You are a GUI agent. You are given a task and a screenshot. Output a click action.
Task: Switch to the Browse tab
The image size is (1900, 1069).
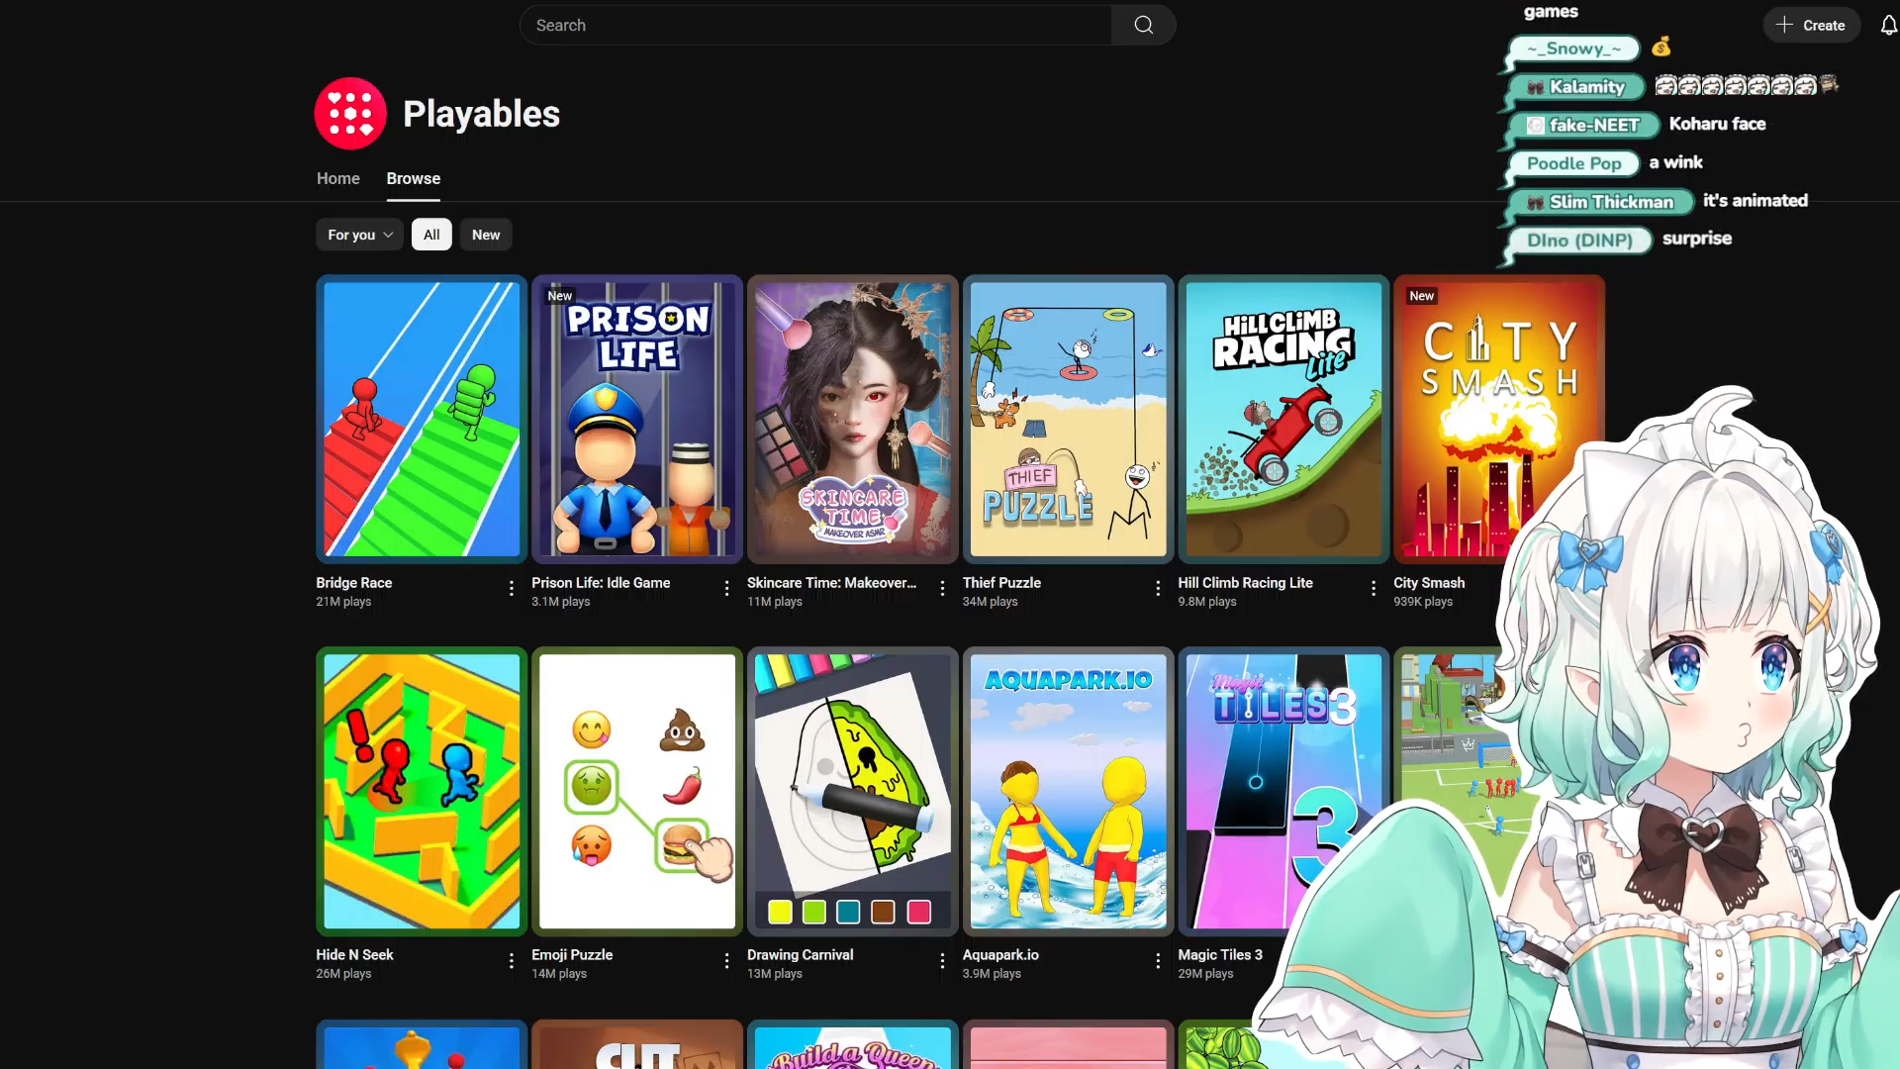coord(414,178)
